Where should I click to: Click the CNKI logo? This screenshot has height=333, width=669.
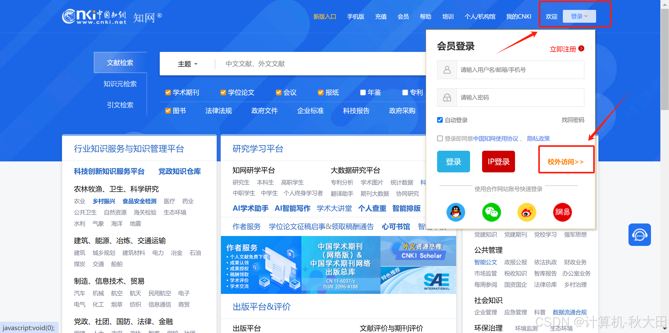point(94,17)
